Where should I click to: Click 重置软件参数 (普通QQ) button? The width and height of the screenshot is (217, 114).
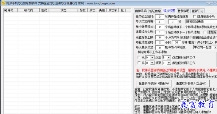tap(154, 83)
